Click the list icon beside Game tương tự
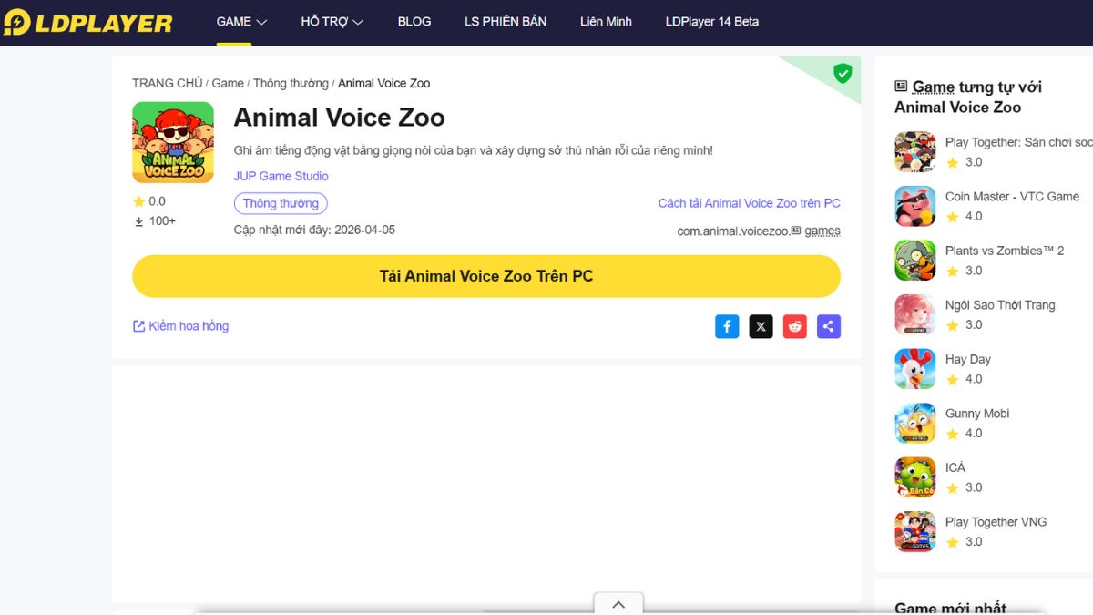 (901, 87)
